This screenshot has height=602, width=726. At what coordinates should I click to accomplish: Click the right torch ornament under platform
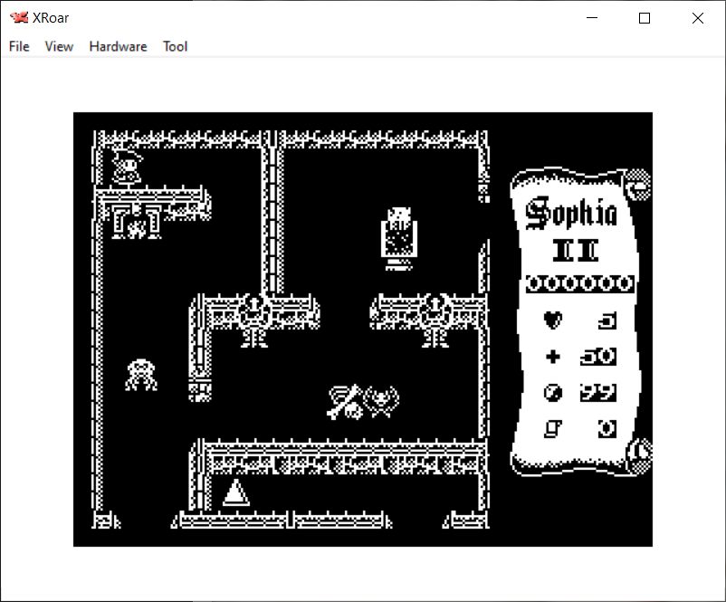pyautogui.click(x=435, y=321)
